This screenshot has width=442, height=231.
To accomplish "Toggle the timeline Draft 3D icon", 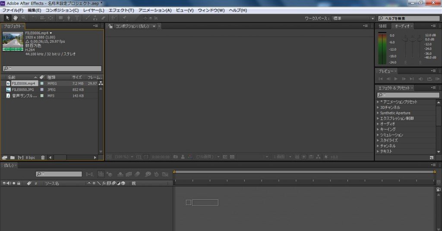I will tap(109, 174).
